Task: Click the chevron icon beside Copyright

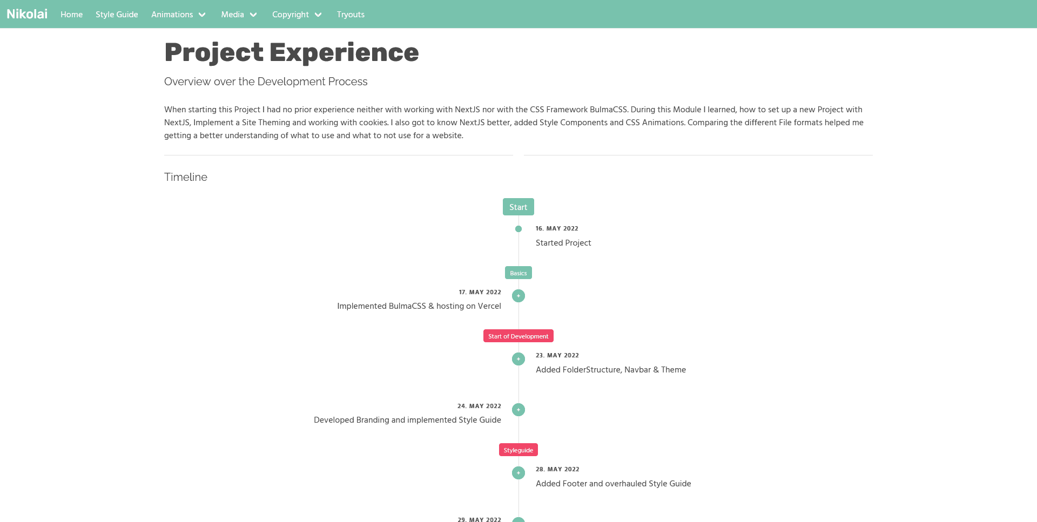Action: click(318, 15)
